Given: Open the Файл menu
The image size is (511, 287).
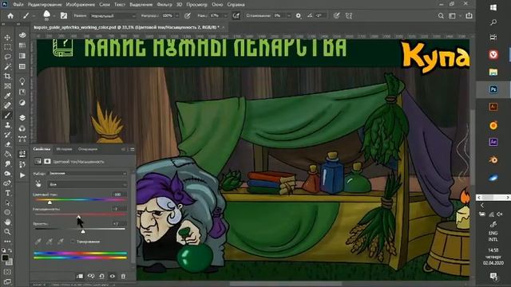Looking at the screenshot, I should [x=18, y=5].
